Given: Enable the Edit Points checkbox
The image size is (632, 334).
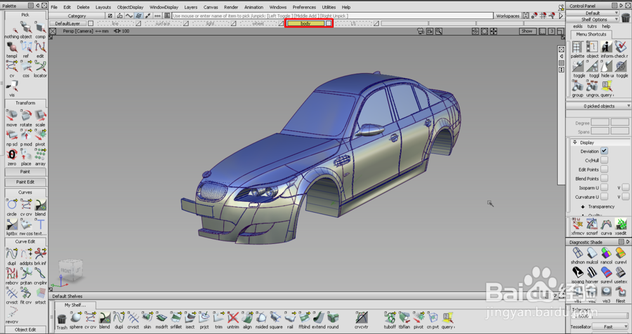Looking at the screenshot, I should click(x=604, y=170).
